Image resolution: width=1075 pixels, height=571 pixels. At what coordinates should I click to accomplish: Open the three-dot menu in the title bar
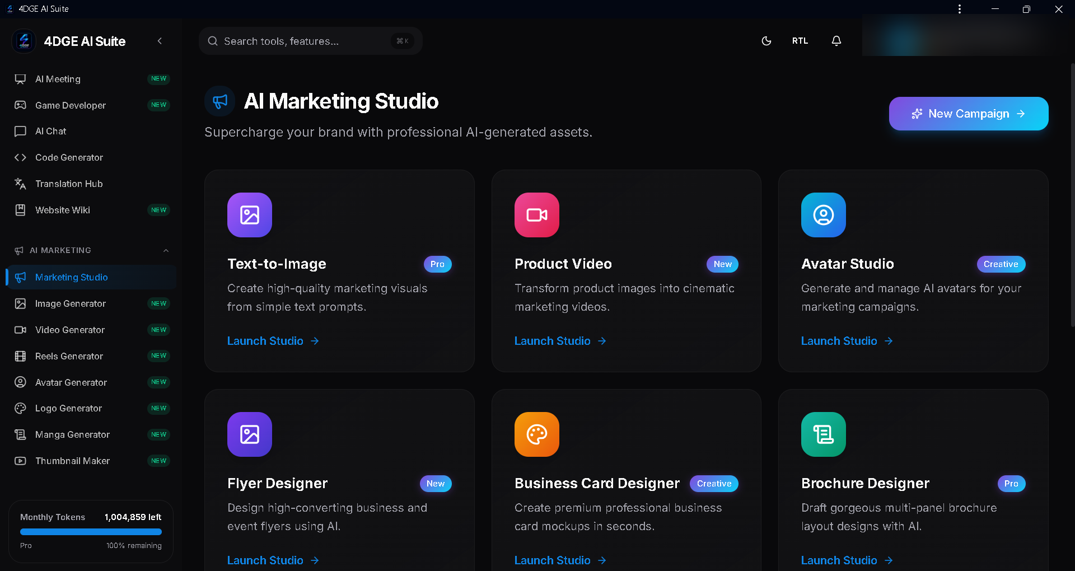click(x=960, y=9)
